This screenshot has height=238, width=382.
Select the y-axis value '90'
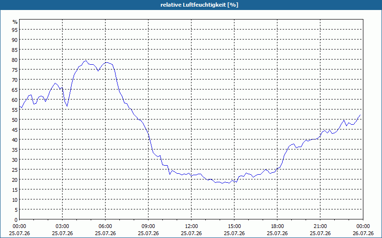[x=15, y=40]
